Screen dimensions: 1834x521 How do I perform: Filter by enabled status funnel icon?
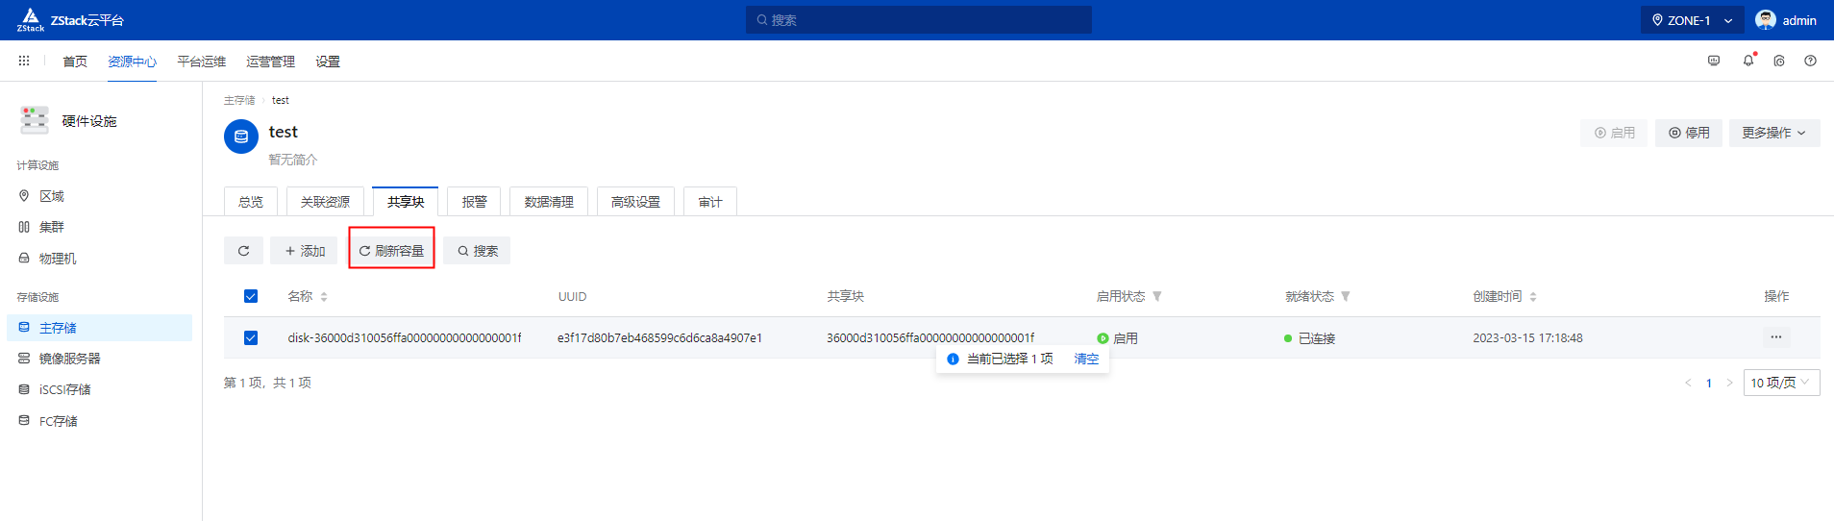point(1157,297)
